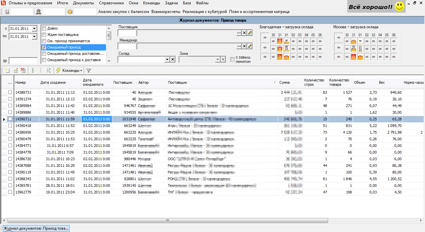Click the document number icon next to first field

[7, 11]
